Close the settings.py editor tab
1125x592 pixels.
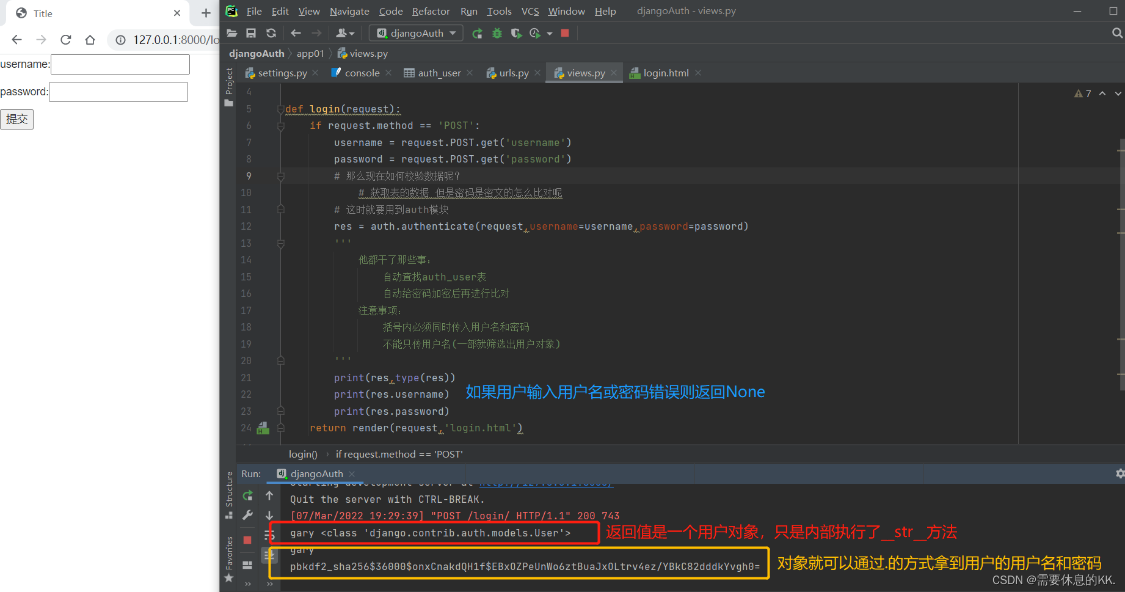[x=315, y=73]
